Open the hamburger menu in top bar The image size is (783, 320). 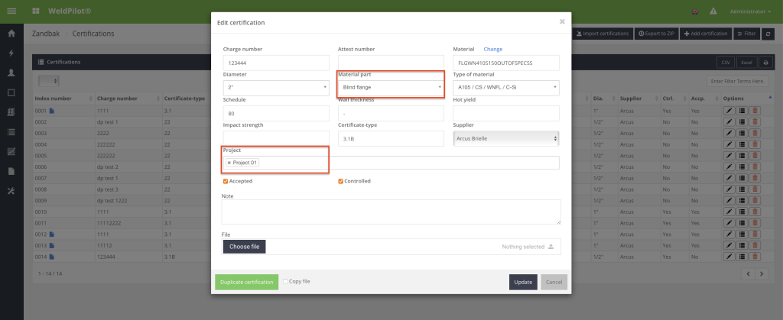[11, 11]
